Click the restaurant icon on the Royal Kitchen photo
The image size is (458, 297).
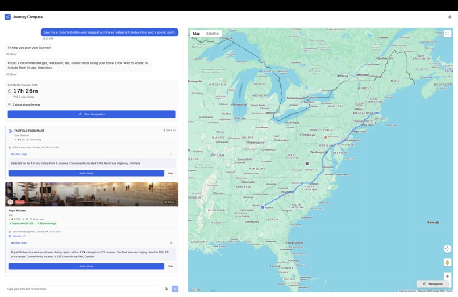[x=10, y=202]
